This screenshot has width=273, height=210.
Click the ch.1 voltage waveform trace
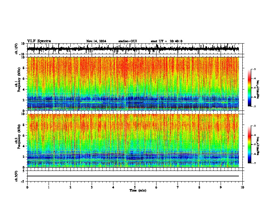click(133, 49)
